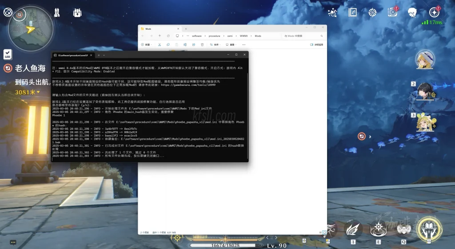Activate the skill bound to E key

coord(379,230)
